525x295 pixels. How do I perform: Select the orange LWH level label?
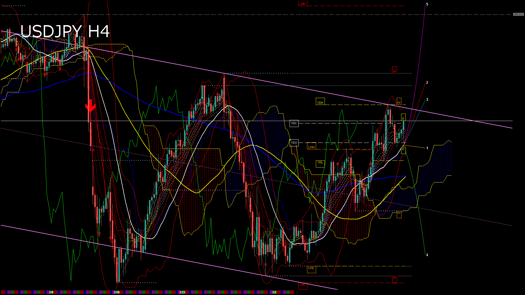click(311, 147)
